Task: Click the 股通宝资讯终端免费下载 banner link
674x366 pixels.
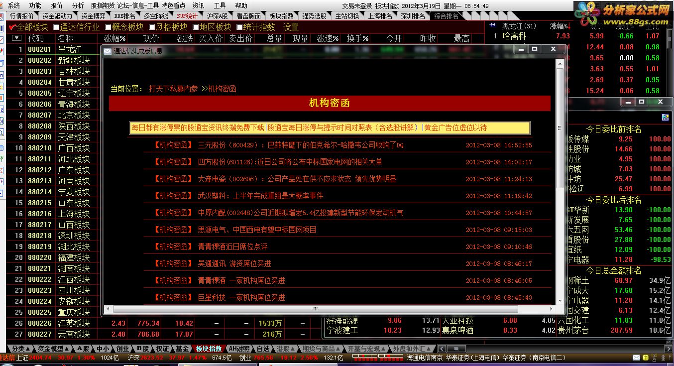Action: (198, 128)
